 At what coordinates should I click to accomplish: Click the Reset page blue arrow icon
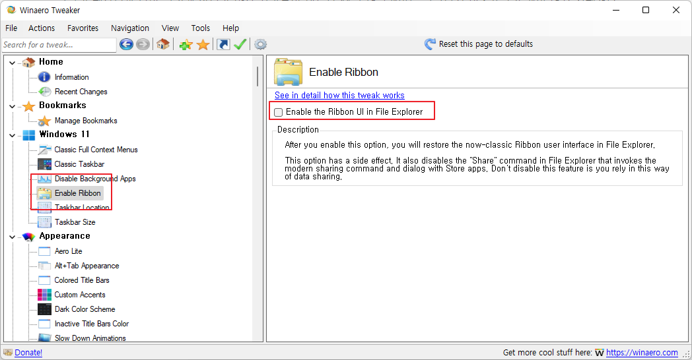point(430,44)
